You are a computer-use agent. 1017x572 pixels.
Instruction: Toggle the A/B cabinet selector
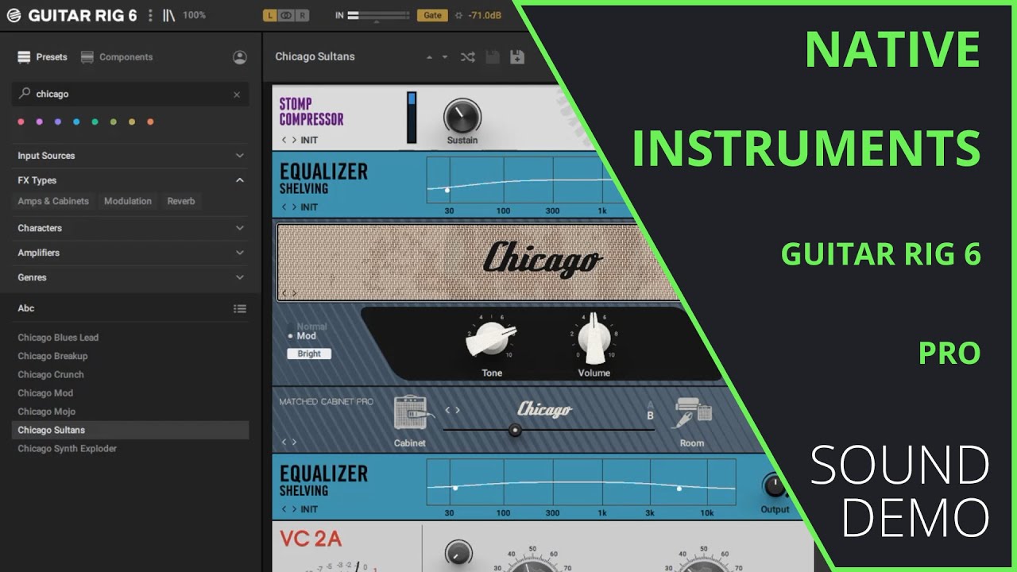(650, 410)
